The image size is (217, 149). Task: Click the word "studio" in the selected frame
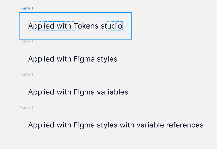click(111, 26)
